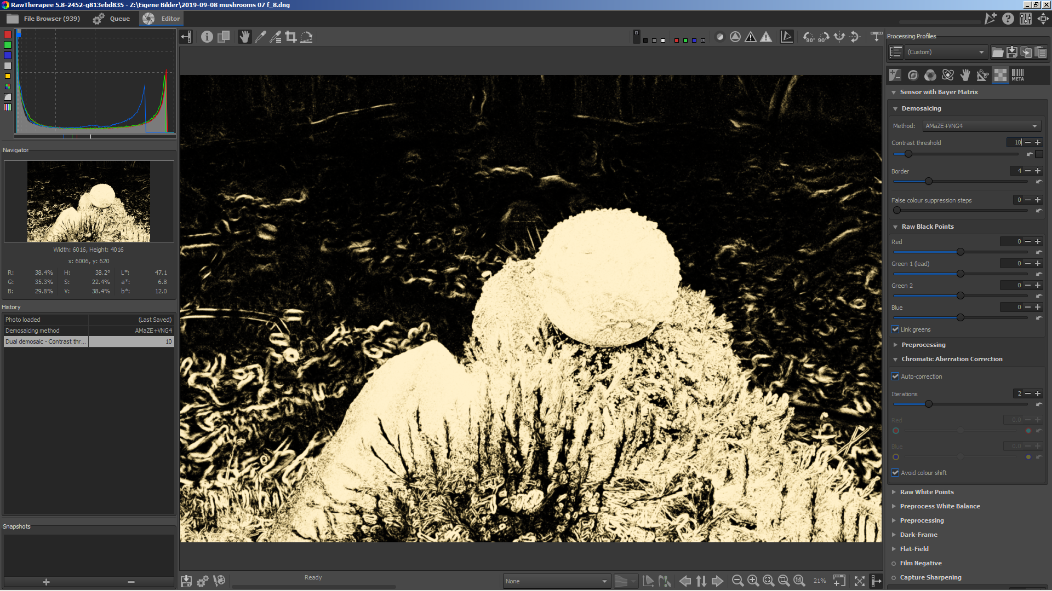Open the demosaicing Method dropdown

[981, 126]
